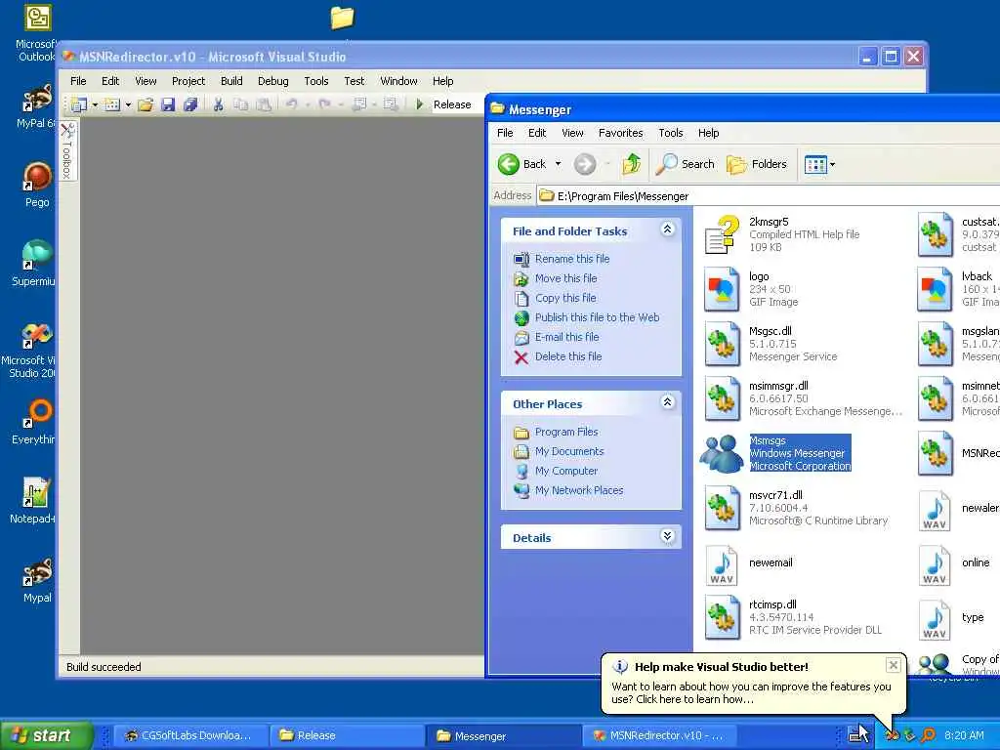
Task: Select the logo GIF image file
Action: coord(722,289)
